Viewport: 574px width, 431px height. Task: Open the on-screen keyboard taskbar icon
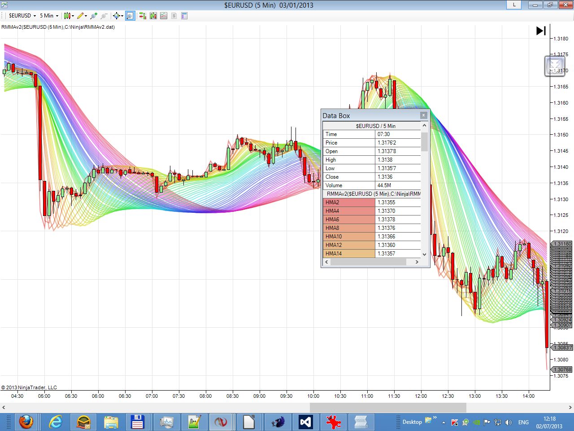coord(361,422)
